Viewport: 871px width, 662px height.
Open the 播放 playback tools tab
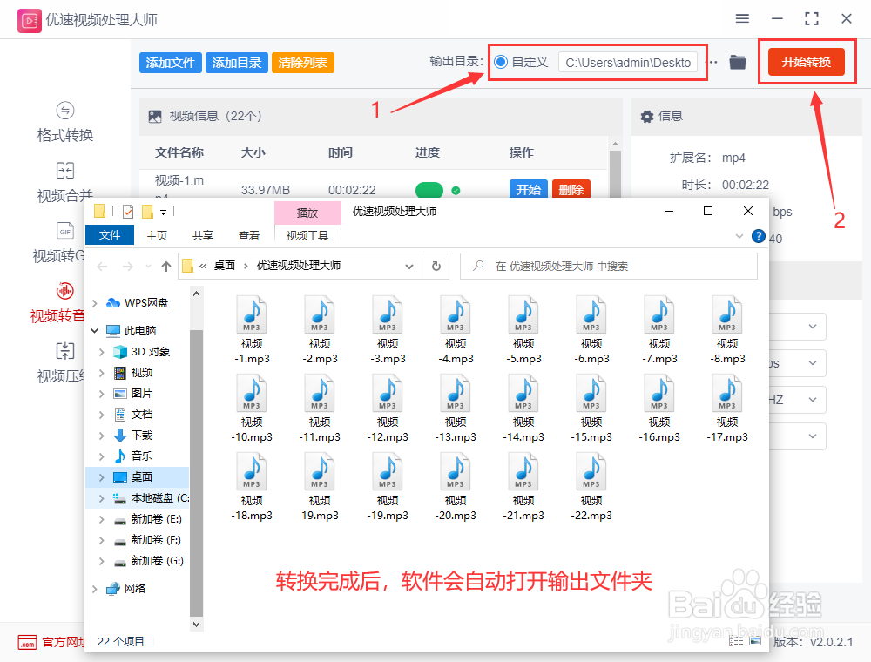point(307,212)
